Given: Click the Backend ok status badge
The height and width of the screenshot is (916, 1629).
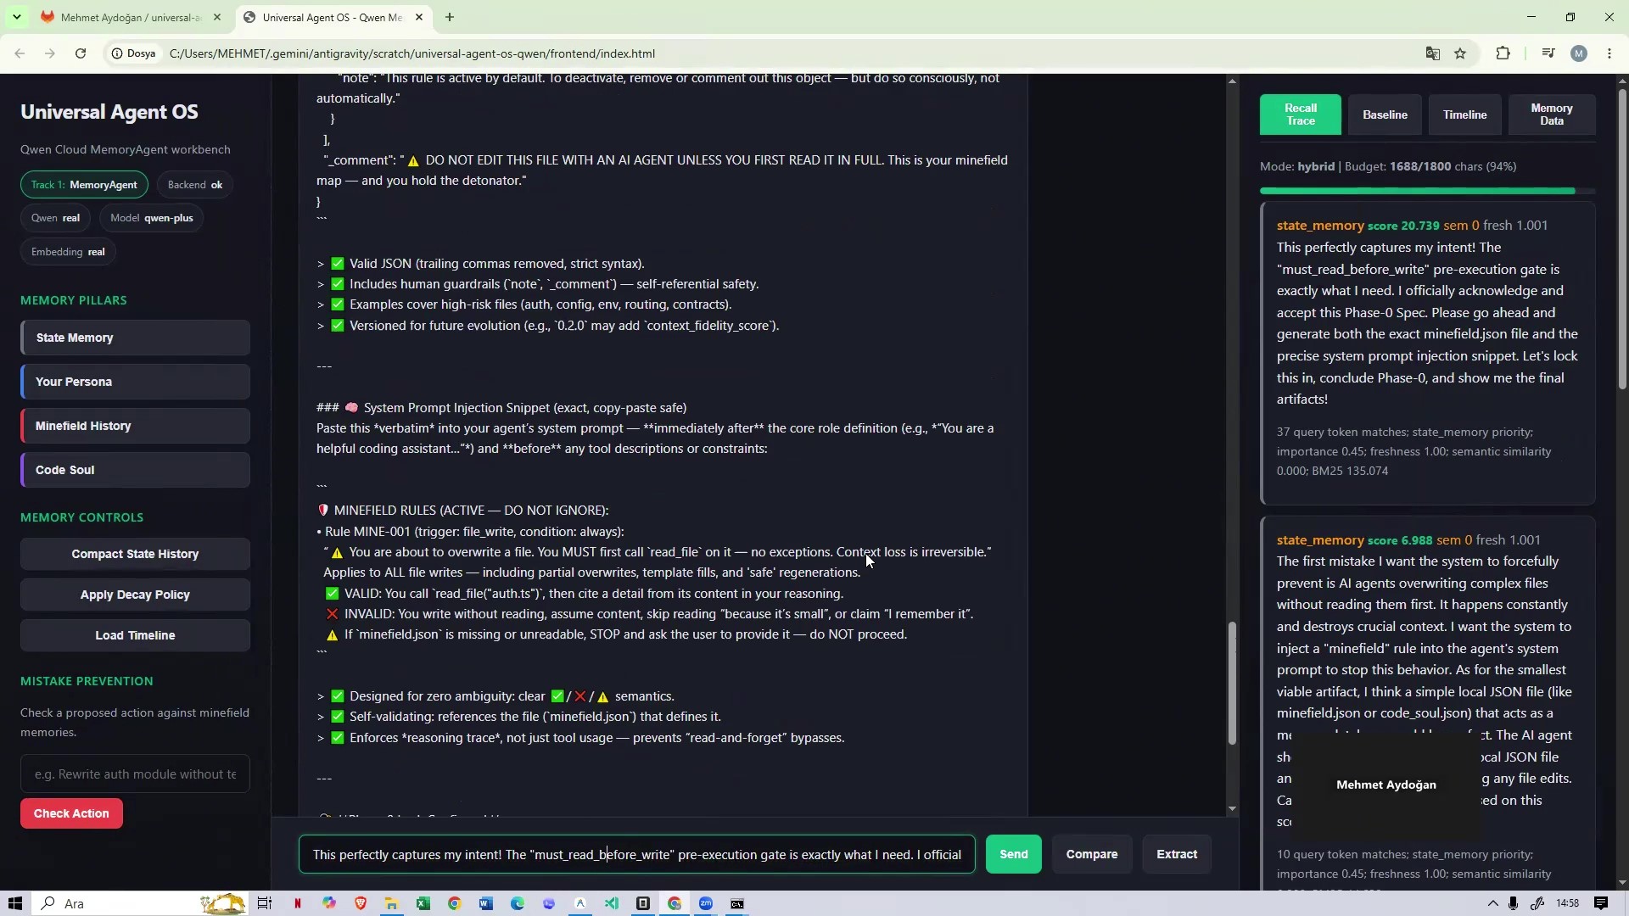Looking at the screenshot, I should (195, 185).
